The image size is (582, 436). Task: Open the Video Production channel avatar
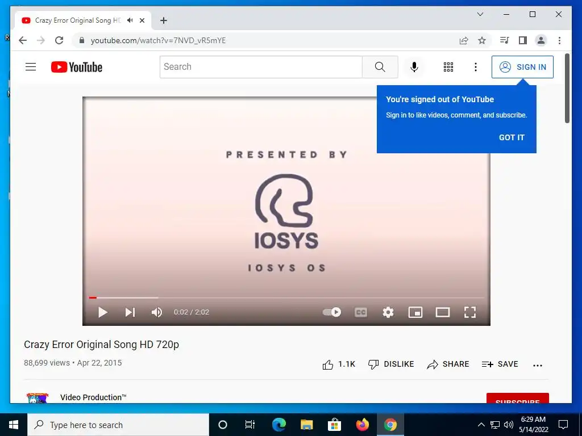tap(38, 398)
